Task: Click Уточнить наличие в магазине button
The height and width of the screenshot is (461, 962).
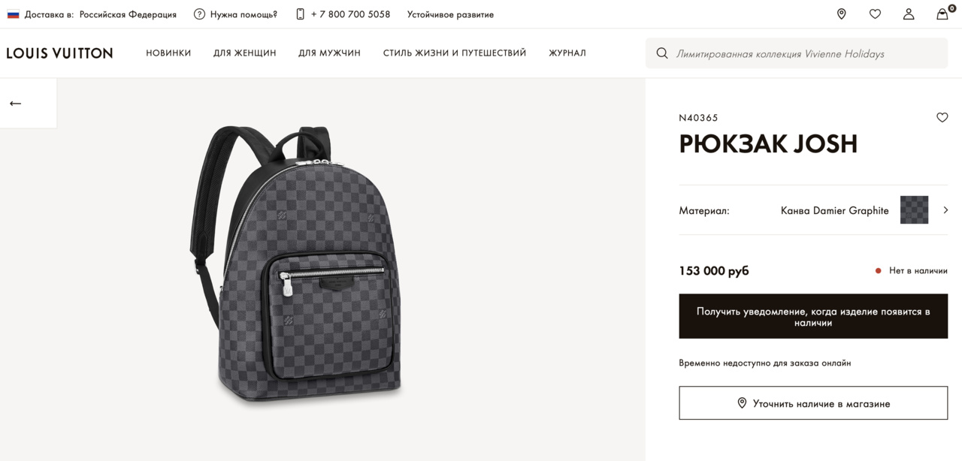Action: [x=813, y=403]
